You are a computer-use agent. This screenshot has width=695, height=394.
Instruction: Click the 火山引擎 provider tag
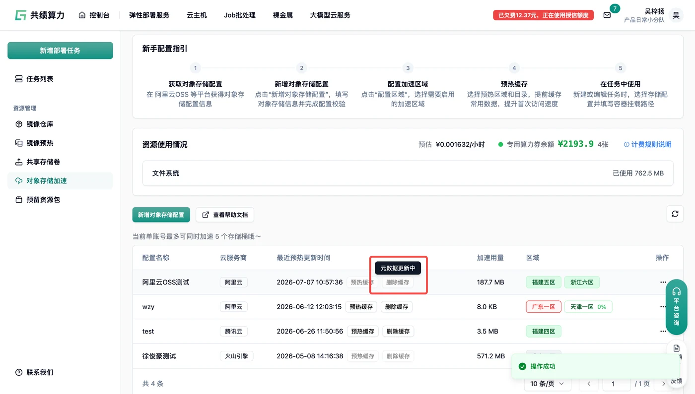click(237, 356)
